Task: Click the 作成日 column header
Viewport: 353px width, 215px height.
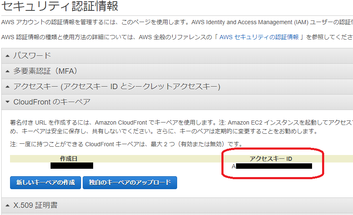Action: pos(69,159)
